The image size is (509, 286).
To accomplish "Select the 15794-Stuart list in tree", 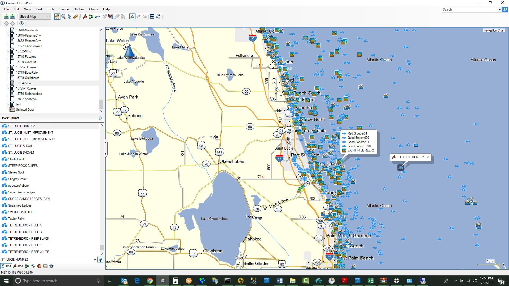I will tap(24, 83).
